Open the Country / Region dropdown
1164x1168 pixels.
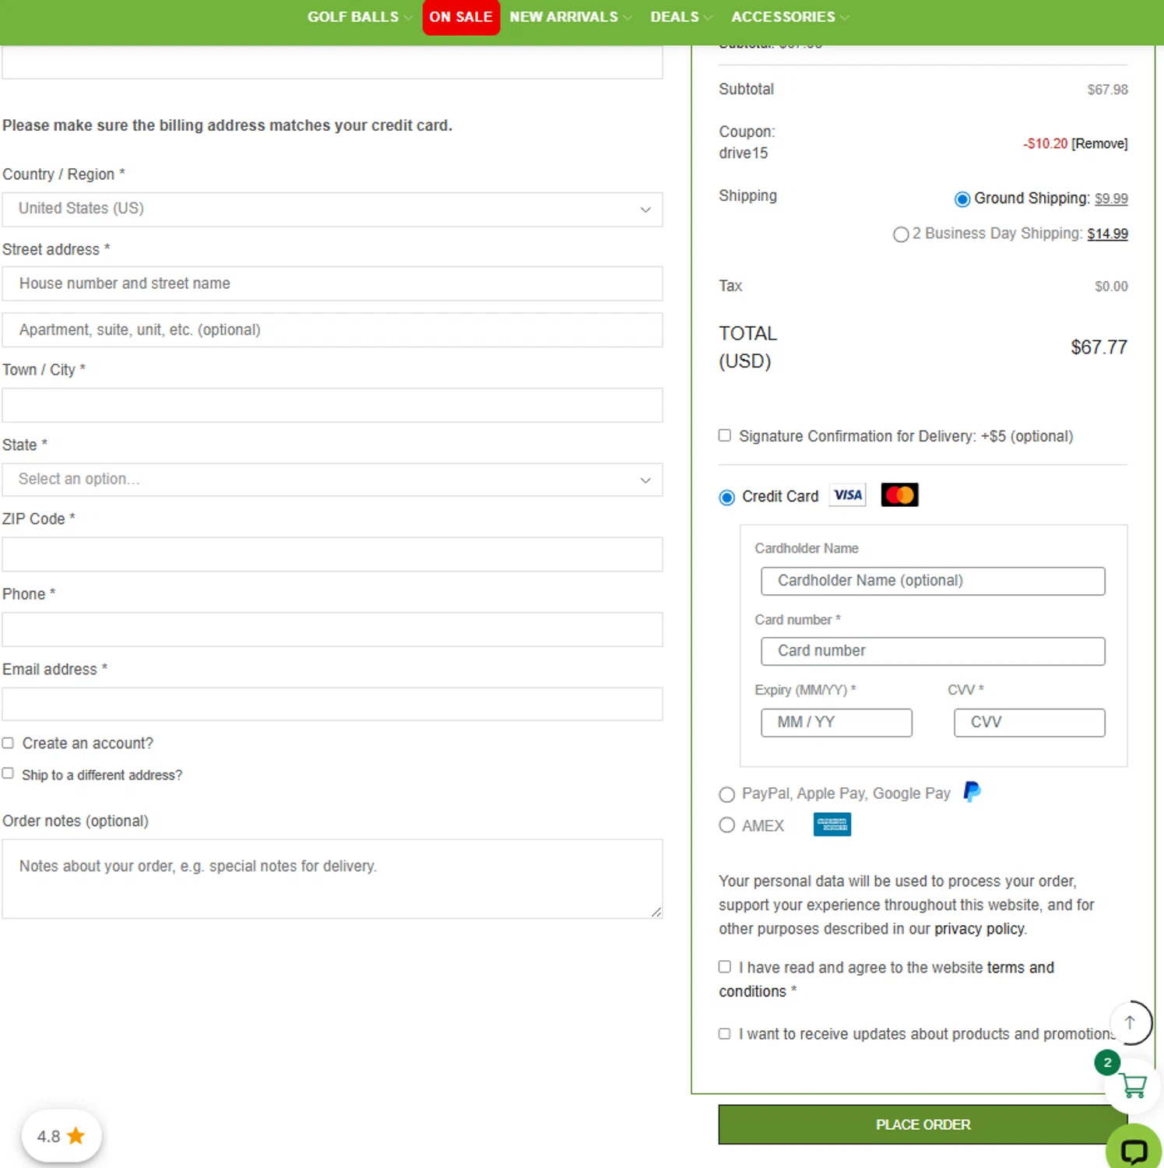click(x=332, y=209)
